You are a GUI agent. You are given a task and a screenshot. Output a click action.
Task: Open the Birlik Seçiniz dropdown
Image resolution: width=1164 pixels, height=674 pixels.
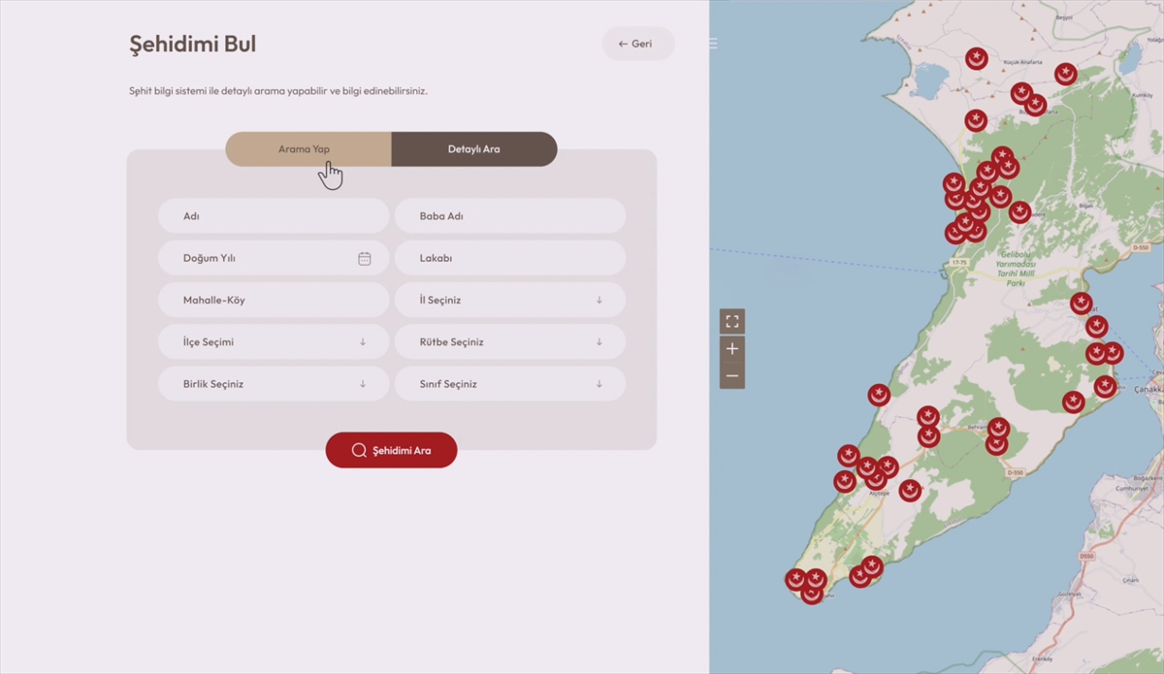[x=274, y=384]
